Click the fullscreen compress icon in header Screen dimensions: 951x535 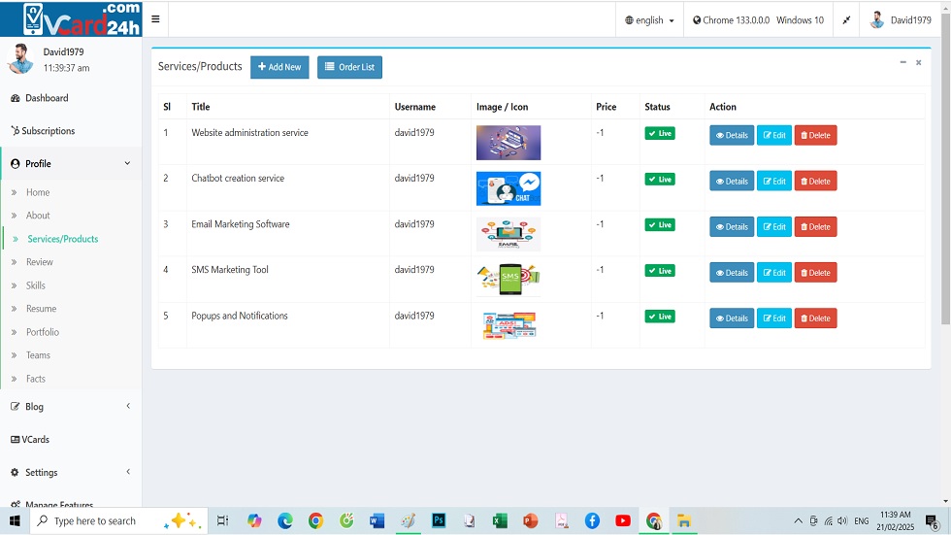pos(846,20)
